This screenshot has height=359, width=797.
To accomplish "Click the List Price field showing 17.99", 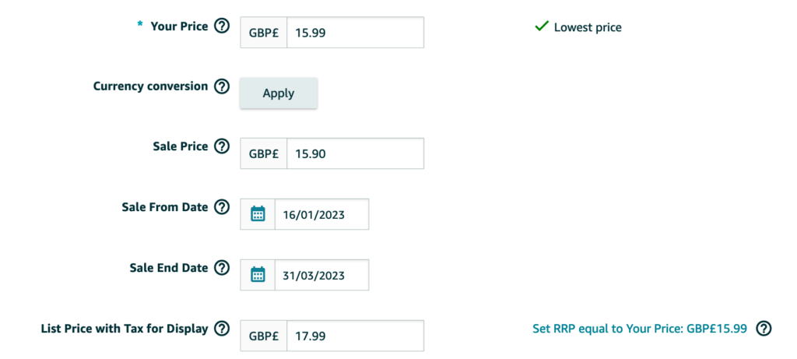I will click(355, 336).
